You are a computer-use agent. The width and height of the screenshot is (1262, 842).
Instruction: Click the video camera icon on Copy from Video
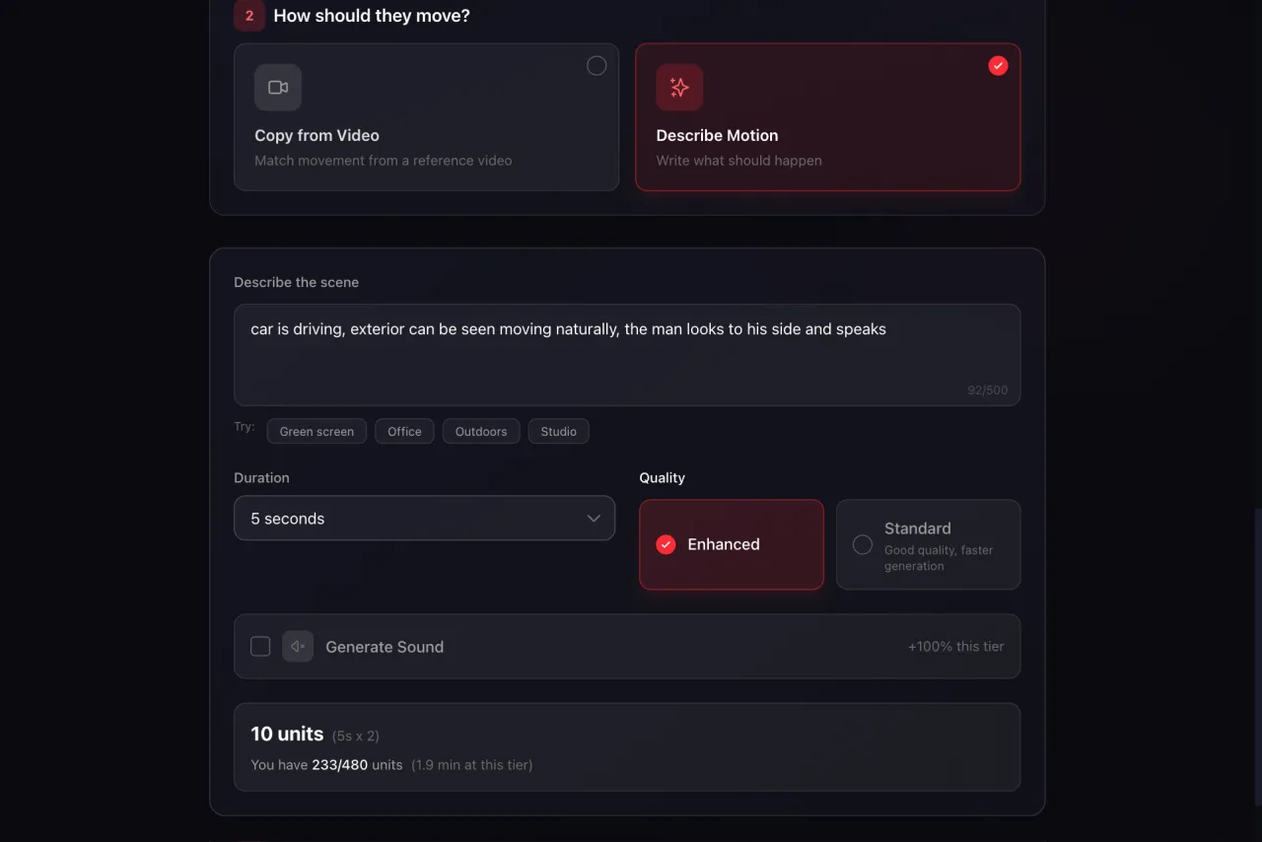tap(277, 87)
